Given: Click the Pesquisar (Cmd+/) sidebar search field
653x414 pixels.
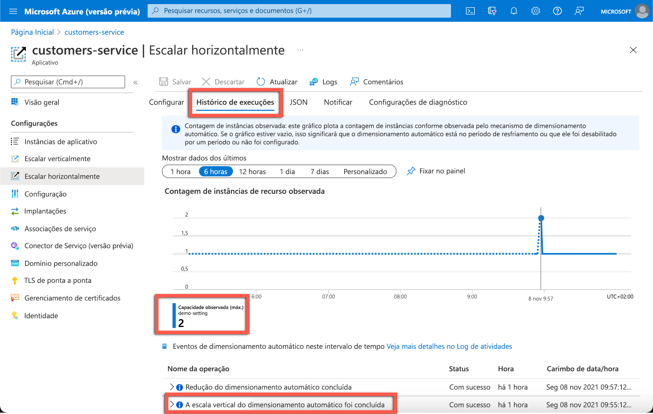Looking at the screenshot, I should click(68, 82).
